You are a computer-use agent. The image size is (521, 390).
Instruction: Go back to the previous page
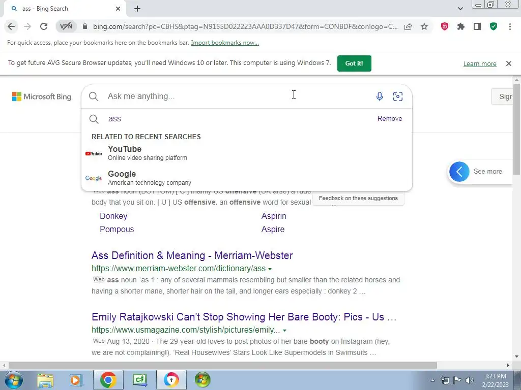tap(11, 26)
